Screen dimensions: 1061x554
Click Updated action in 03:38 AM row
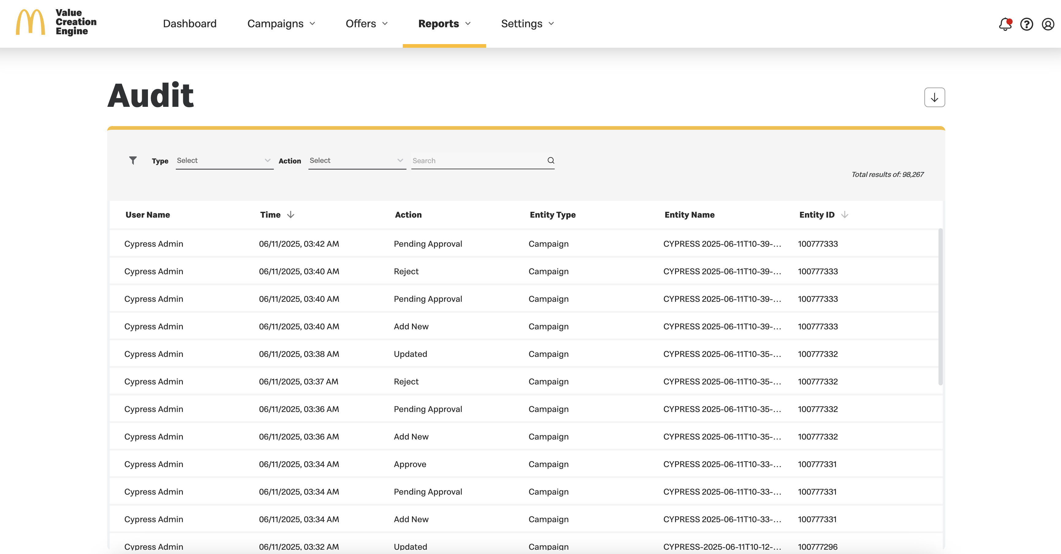tap(410, 354)
